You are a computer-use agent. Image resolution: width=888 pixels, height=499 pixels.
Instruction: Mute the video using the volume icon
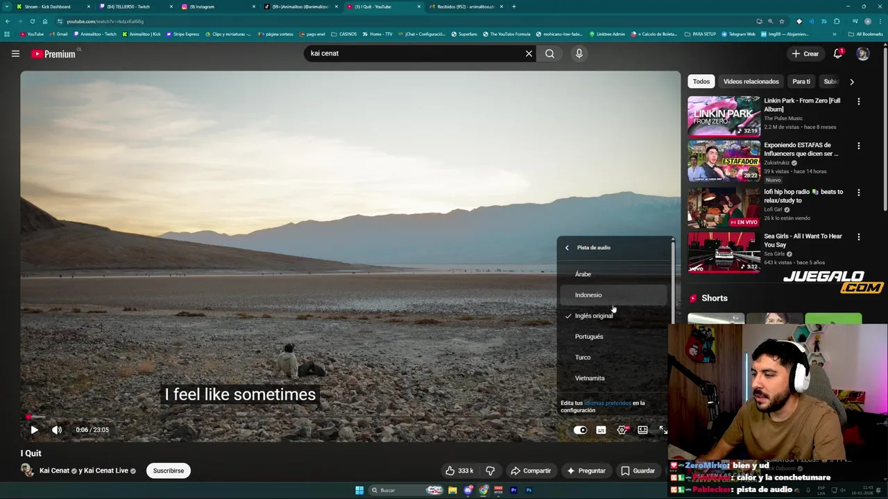point(57,430)
